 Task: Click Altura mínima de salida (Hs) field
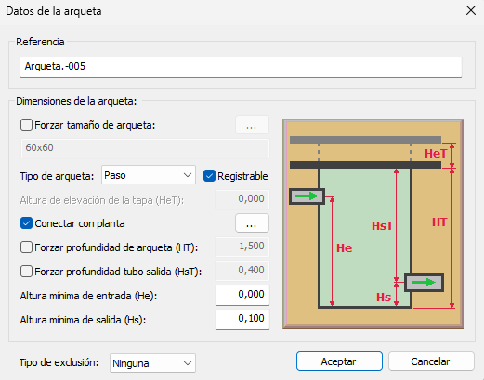point(242,319)
